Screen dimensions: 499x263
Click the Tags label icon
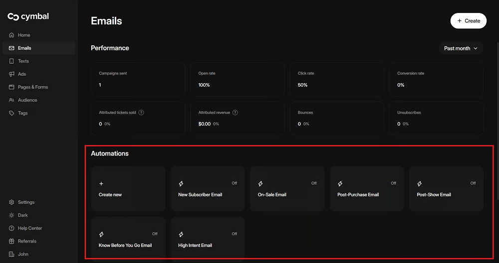pos(11,113)
